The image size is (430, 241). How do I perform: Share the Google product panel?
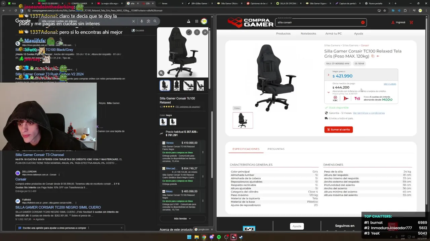coord(189,32)
